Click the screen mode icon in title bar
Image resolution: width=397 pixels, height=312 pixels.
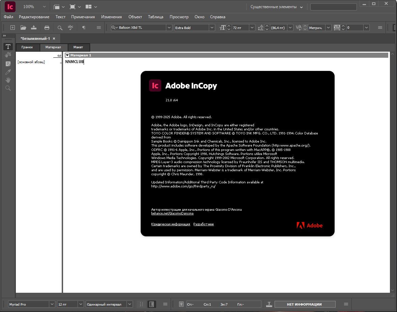(73, 7)
